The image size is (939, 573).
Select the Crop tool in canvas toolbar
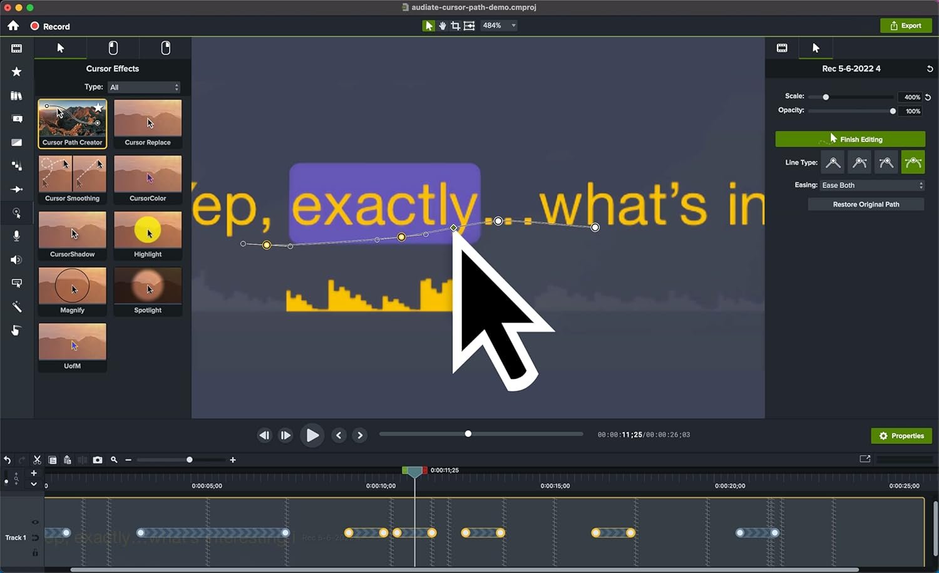[455, 26]
